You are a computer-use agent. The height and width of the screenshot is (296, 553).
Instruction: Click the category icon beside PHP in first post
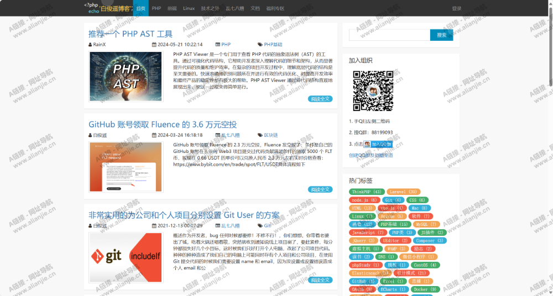coord(217,44)
